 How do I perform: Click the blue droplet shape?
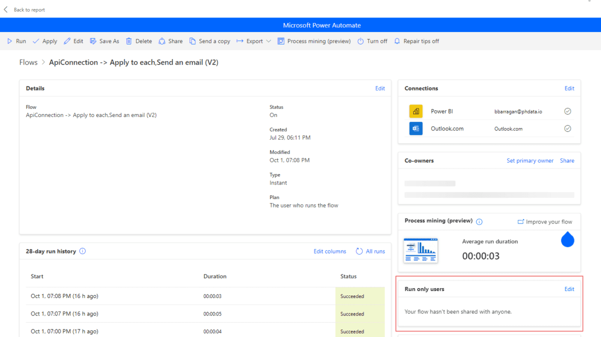pyautogui.click(x=567, y=239)
